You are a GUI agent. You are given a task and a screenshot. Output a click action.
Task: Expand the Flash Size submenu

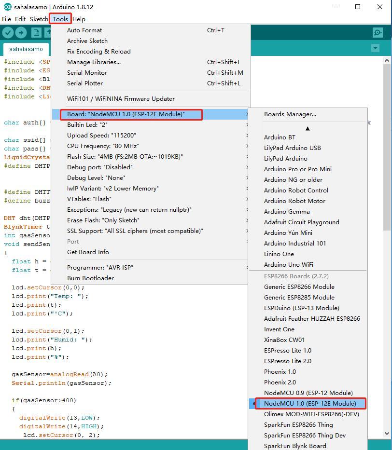click(150, 157)
